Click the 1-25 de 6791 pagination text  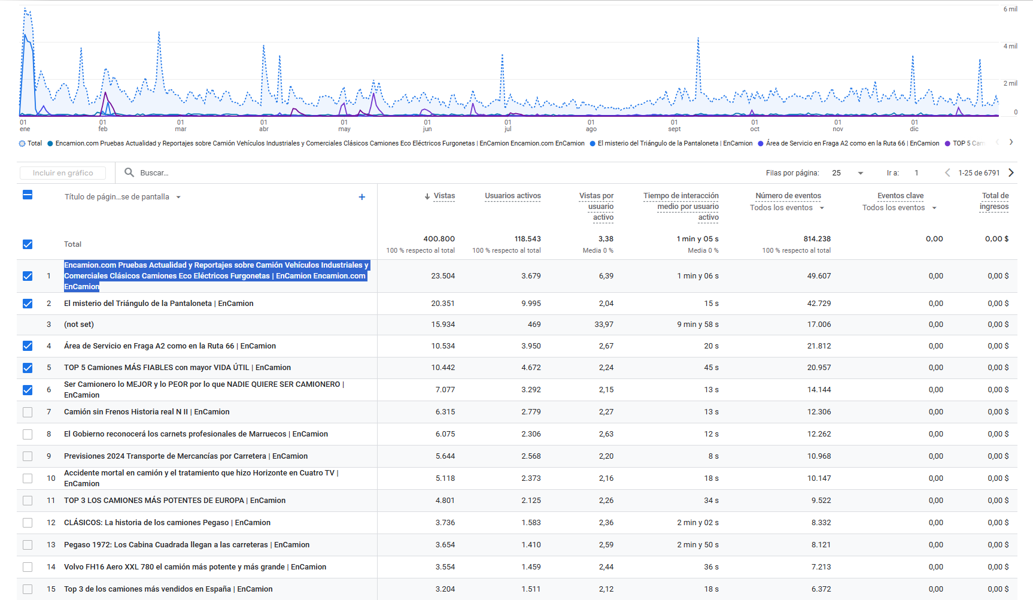[979, 173]
